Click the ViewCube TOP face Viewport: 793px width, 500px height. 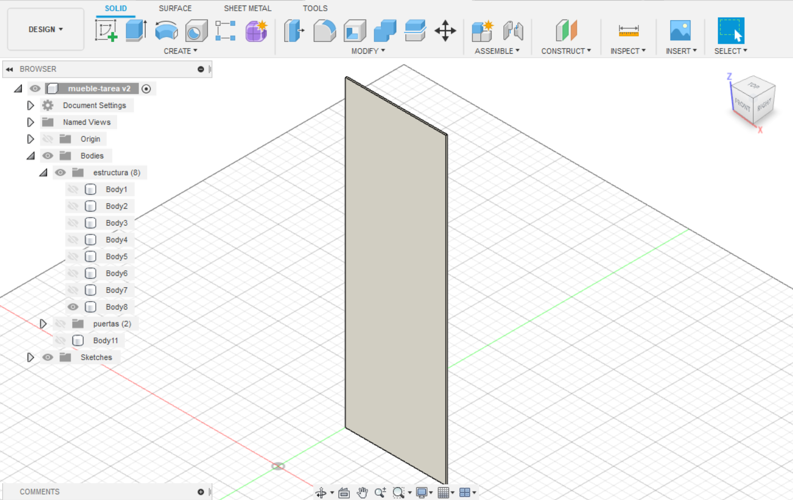754,86
